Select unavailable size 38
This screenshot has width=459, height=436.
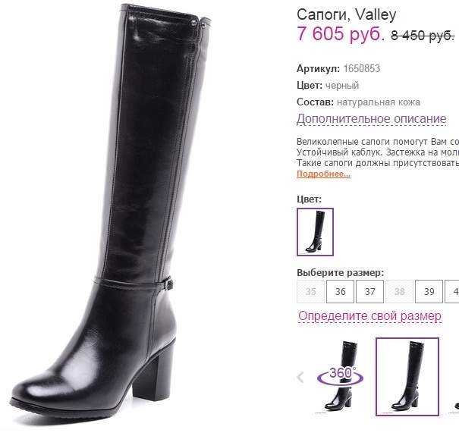click(x=399, y=291)
